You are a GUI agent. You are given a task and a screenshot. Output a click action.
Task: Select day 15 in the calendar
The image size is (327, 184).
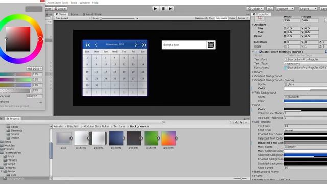tap(87, 72)
